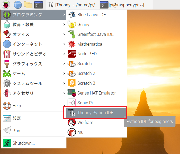Open the プログラミング menu category
Screen dimensions: 180x154
pyautogui.click(x=34, y=15)
